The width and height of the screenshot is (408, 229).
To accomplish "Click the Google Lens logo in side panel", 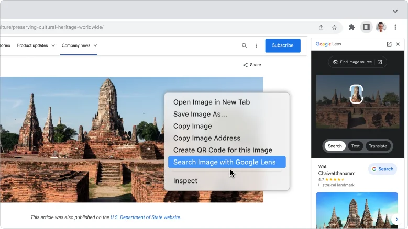I will [328, 44].
